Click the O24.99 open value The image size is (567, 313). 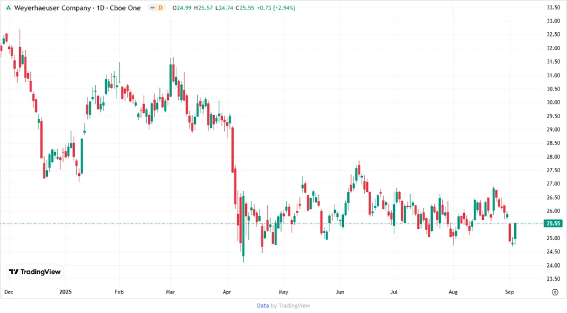[182, 8]
